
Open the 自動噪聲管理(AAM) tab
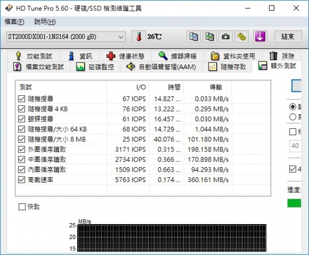(x=161, y=67)
